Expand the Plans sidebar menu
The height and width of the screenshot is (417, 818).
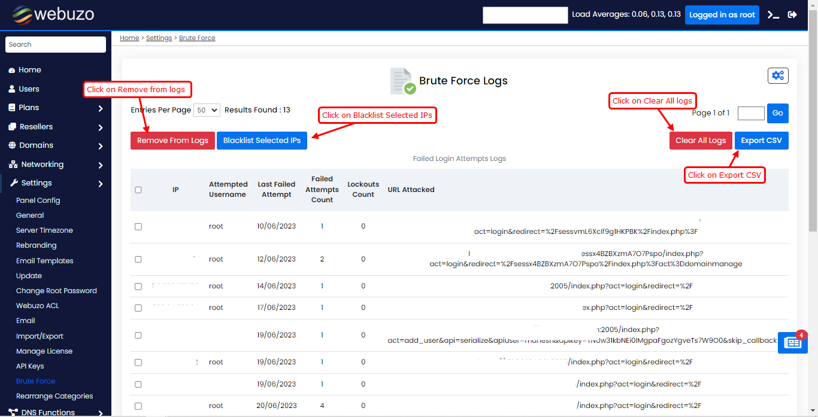(100, 108)
